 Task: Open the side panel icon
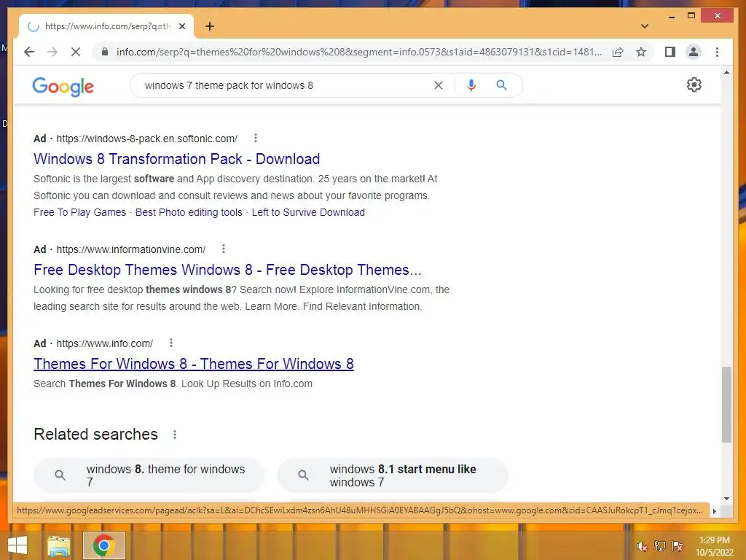tap(670, 52)
